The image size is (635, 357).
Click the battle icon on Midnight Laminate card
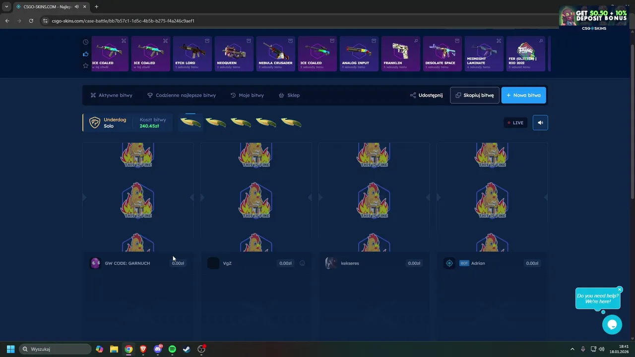tap(499, 41)
